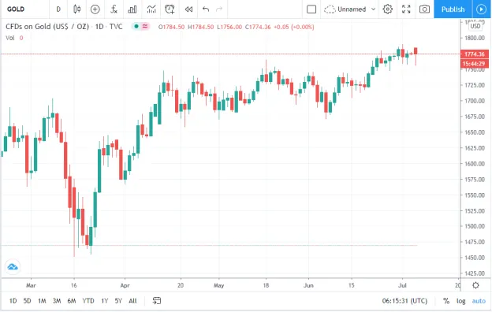Toggle percent scale mode
492x312 pixels.
click(446, 301)
